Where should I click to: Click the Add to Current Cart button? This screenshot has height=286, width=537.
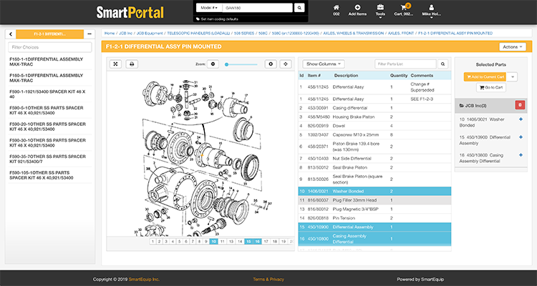click(x=485, y=77)
